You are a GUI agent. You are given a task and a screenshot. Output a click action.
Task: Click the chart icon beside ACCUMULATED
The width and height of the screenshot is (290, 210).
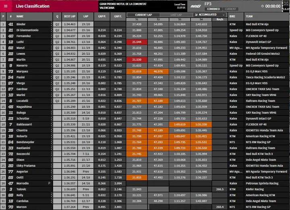[196, 14]
